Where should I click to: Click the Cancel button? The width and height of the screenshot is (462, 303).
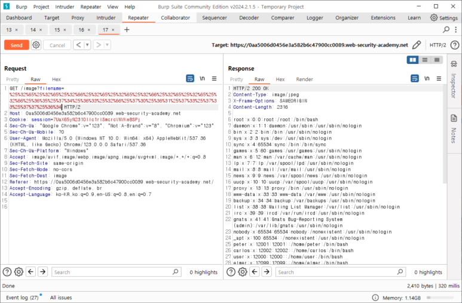pos(57,45)
